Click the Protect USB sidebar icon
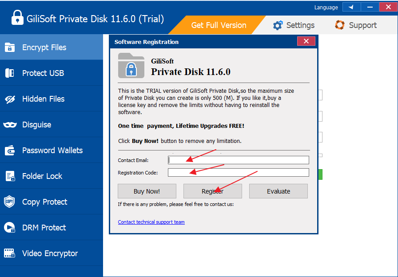 pyautogui.click(x=10, y=73)
